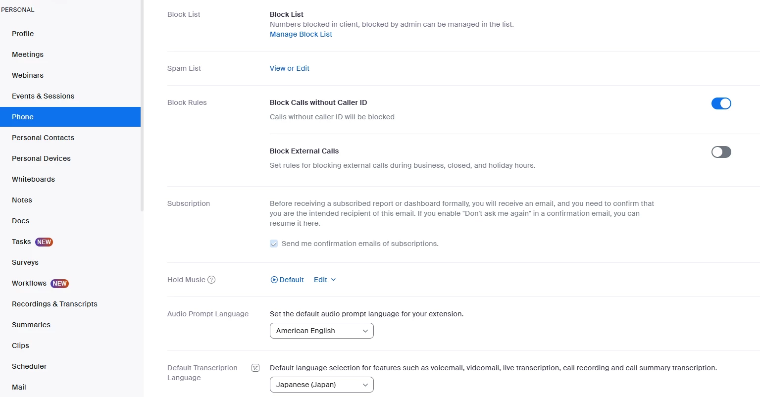
Task: Open the Manage Block List link
Action: [x=301, y=34]
